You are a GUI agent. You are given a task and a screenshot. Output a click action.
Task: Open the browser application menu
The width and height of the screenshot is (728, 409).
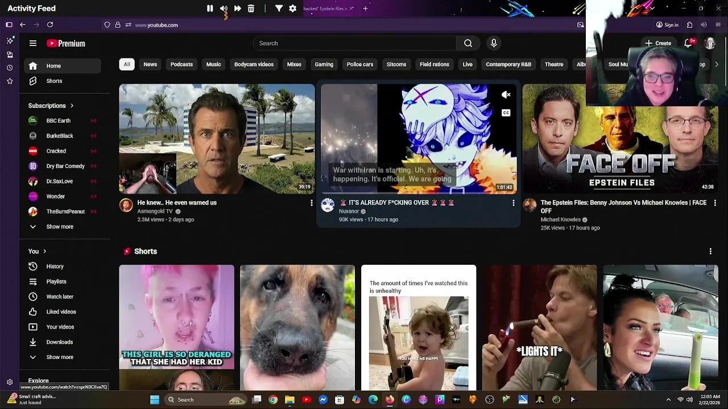click(718, 25)
